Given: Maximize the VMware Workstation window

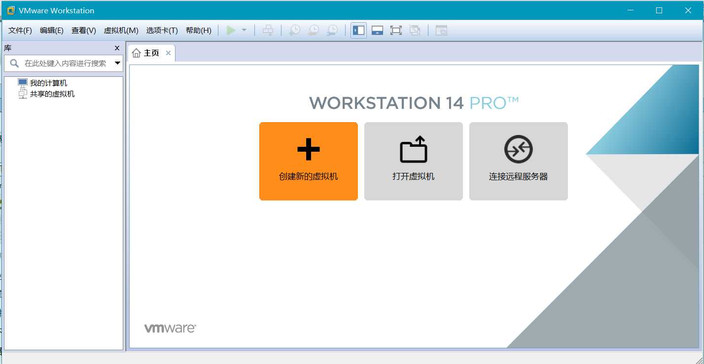Looking at the screenshot, I should 659,10.
